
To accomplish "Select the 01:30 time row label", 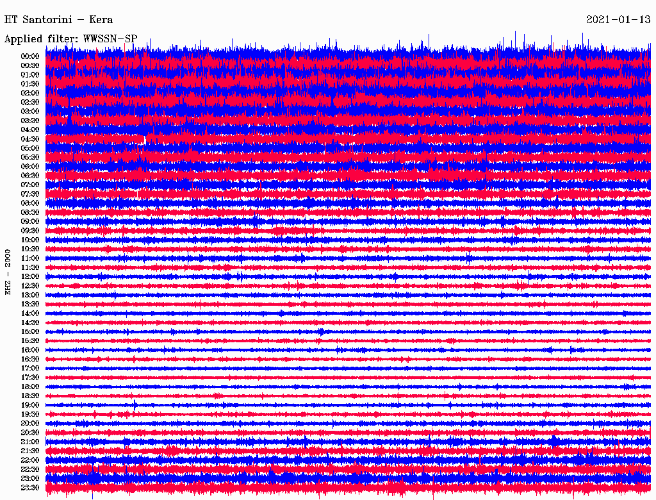I will tap(30, 84).
